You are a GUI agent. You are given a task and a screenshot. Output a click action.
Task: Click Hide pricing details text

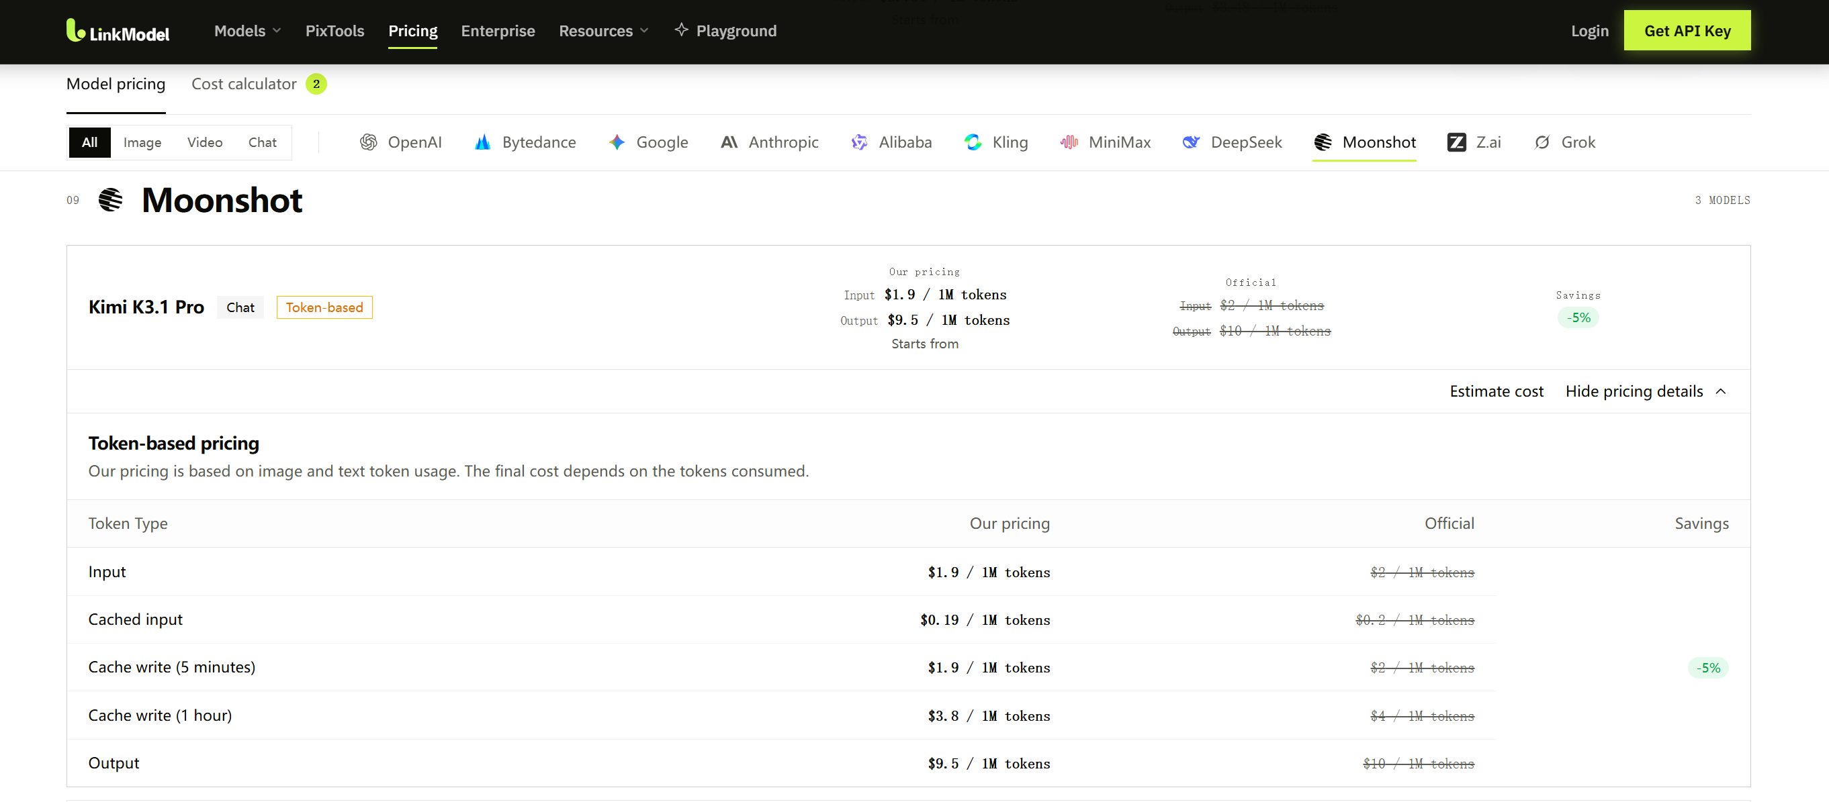click(1634, 391)
